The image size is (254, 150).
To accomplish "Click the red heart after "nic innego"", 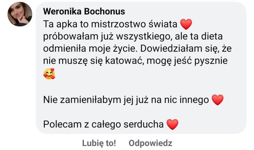I will [217, 99].
